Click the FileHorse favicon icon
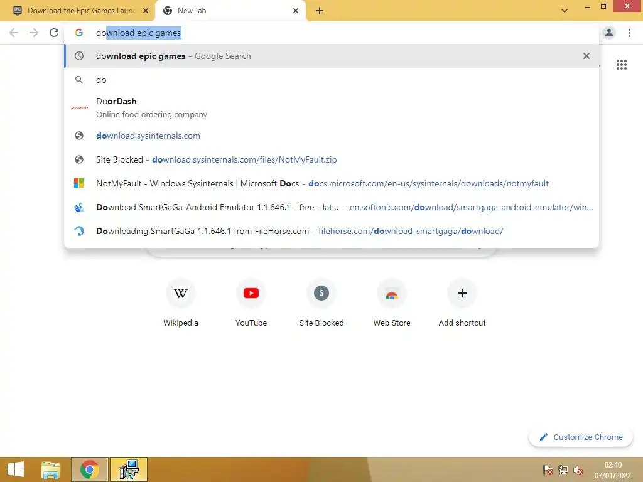This screenshot has height=482, width=643. point(79,231)
